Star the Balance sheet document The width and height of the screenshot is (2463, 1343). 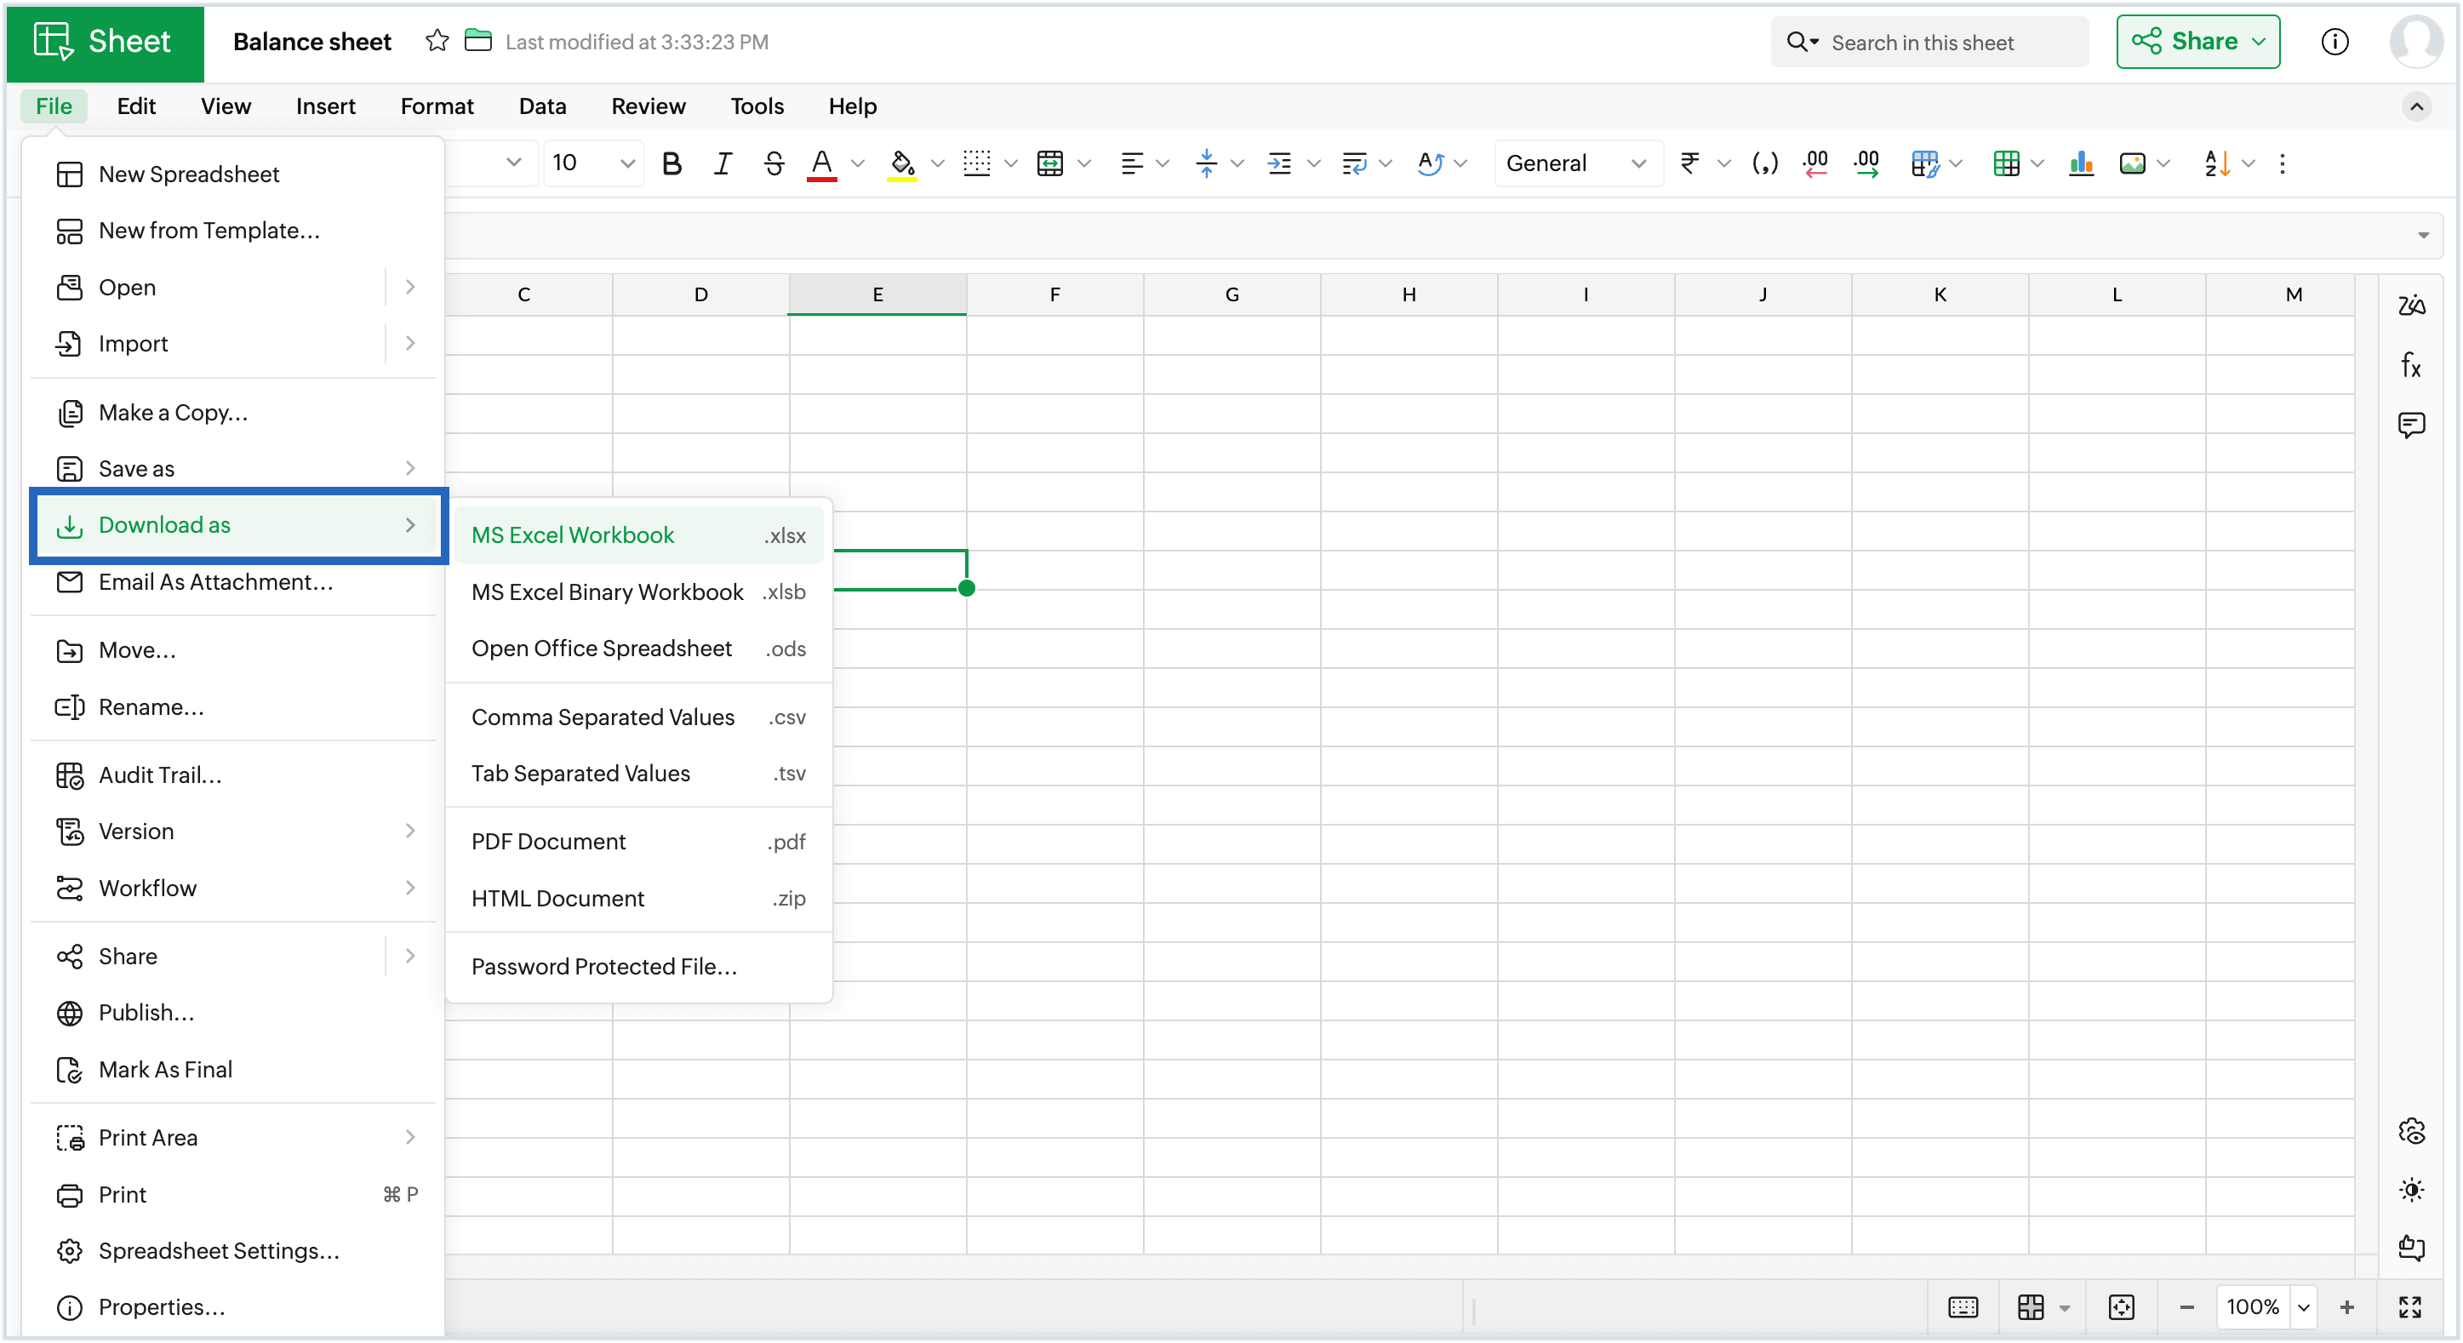click(437, 41)
